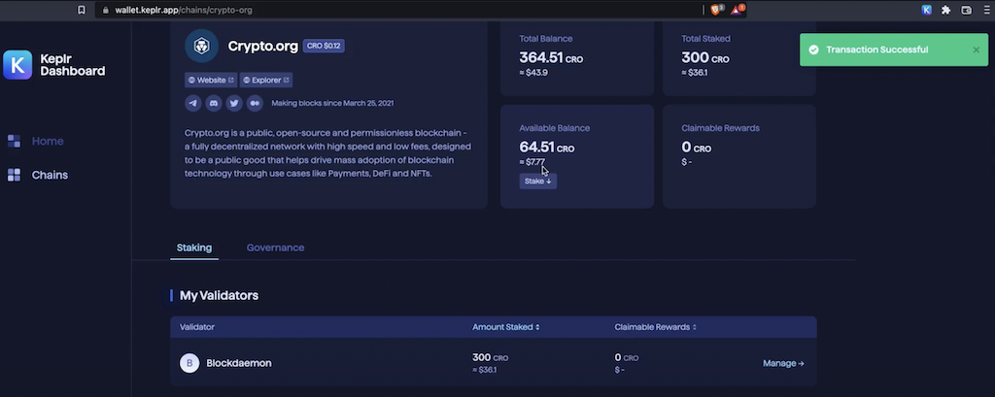995x397 pixels.
Task: Sort by Amount Staked column
Action: coord(505,327)
